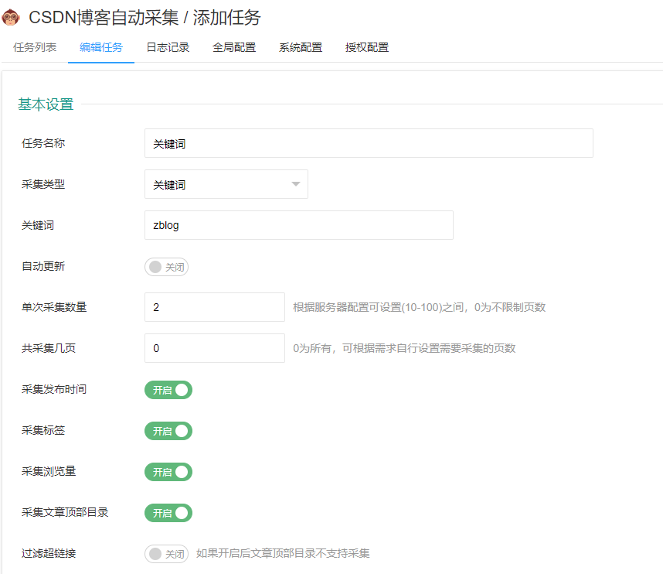Switch to the 授权配置 tab
This screenshot has width=663, height=574.
tap(366, 47)
